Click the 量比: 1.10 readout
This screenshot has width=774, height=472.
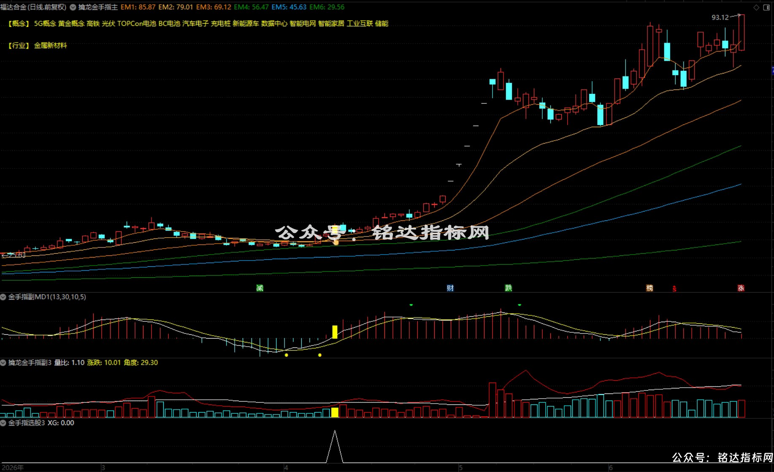pos(69,363)
